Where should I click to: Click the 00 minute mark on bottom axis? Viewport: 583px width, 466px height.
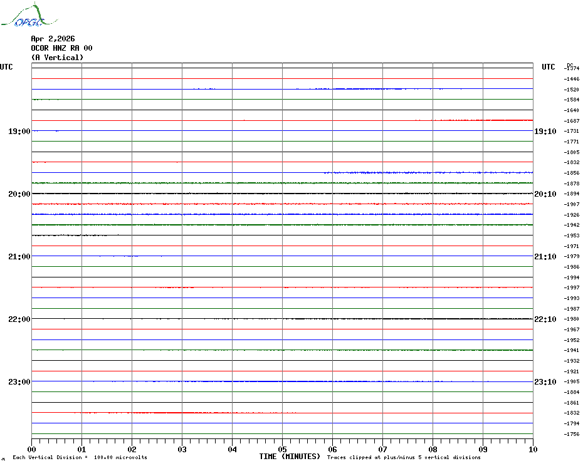point(32,449)
